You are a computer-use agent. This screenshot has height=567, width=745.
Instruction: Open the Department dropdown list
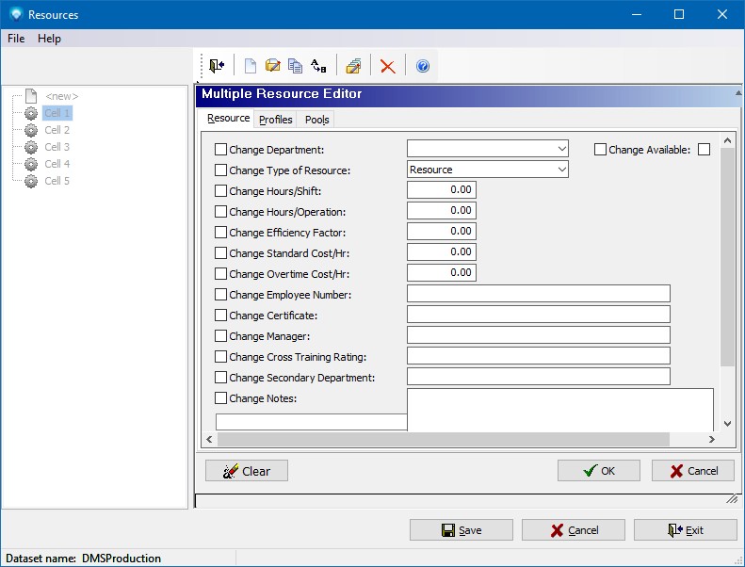tap(561, 149)
